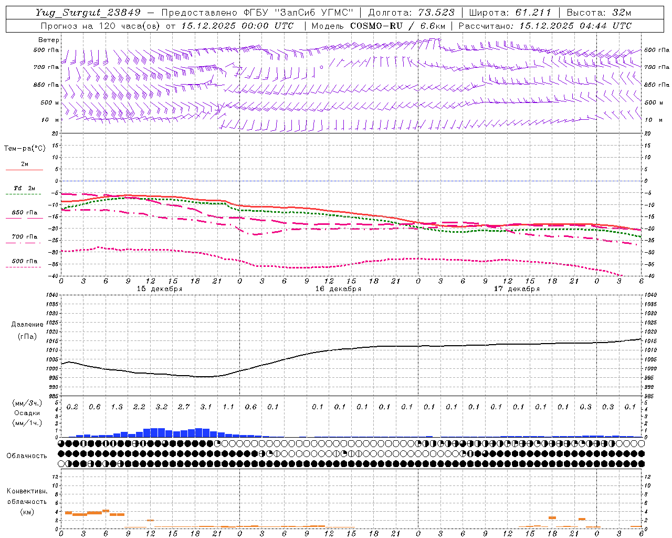Click the Конвективн. облачность (км) label
The image size is (672, 538).
(27, 501)
